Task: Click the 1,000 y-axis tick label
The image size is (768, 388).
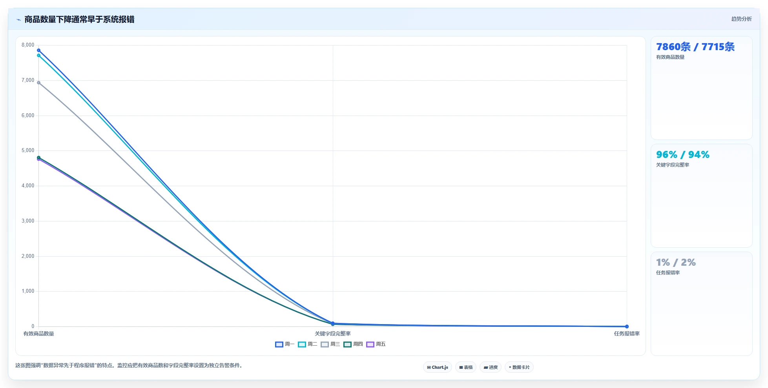Action: (x=28, y=291)
